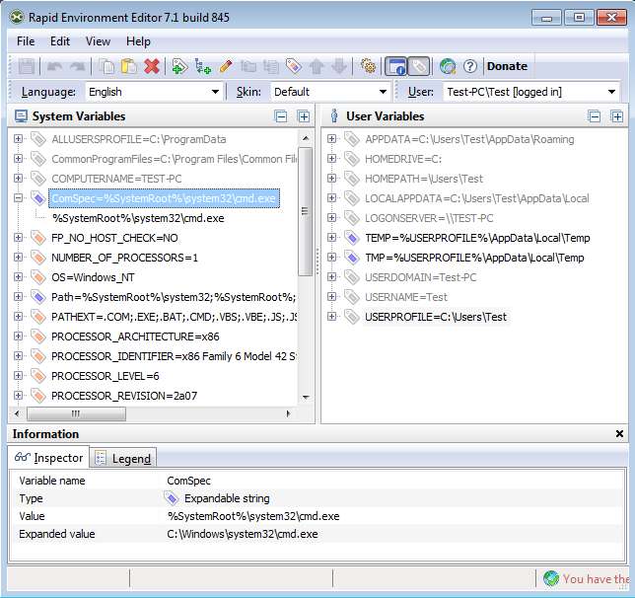Expand the Path system variable
Viewport: 635px width, 598px height.
pyautogui.click(x=18, y=297)
